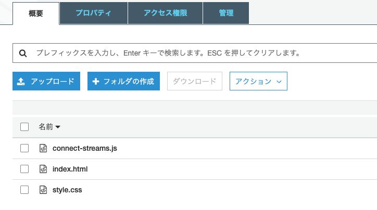
Task: Click the style.css file type icon
Action: 44,190
